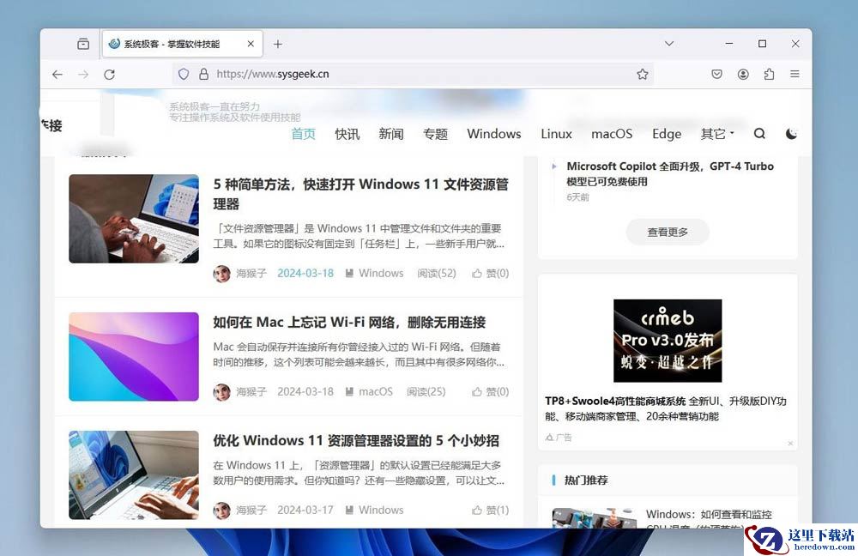Screen dimensions: 858x556
Task: Click the author avatar beside 2024-03-17
Action: pos(221,510)
